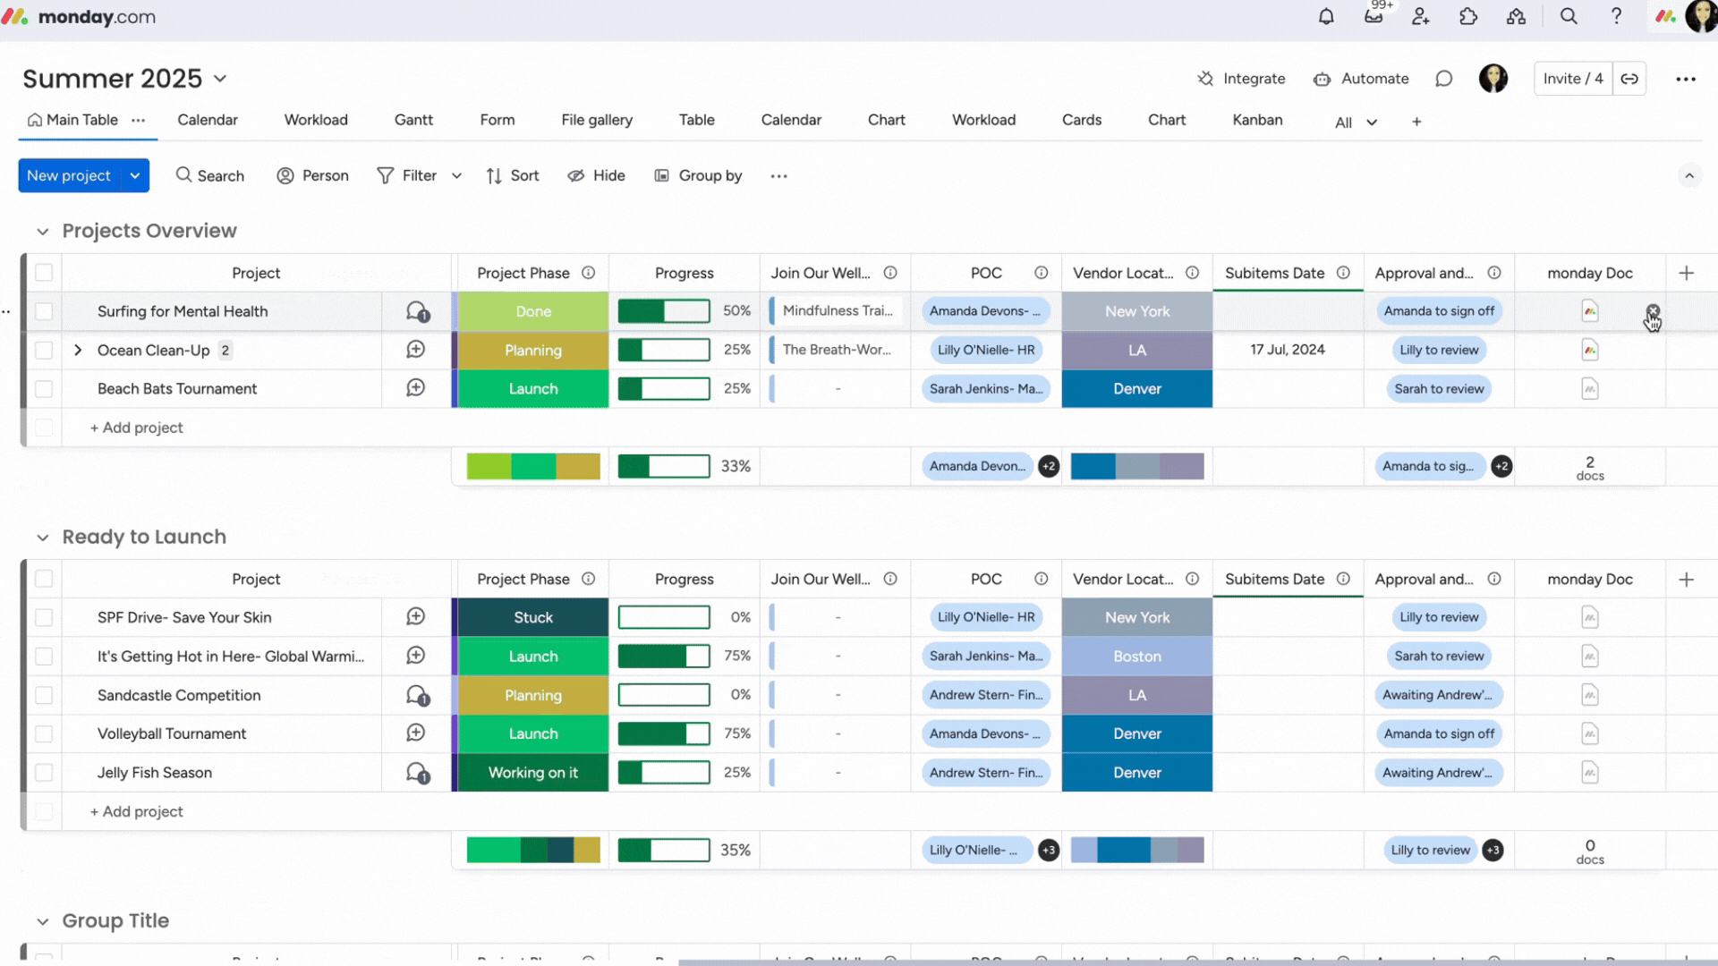Click Group by in the toolbar
The width and height of the screenshot is (1718, 966).
pos(698,175)
